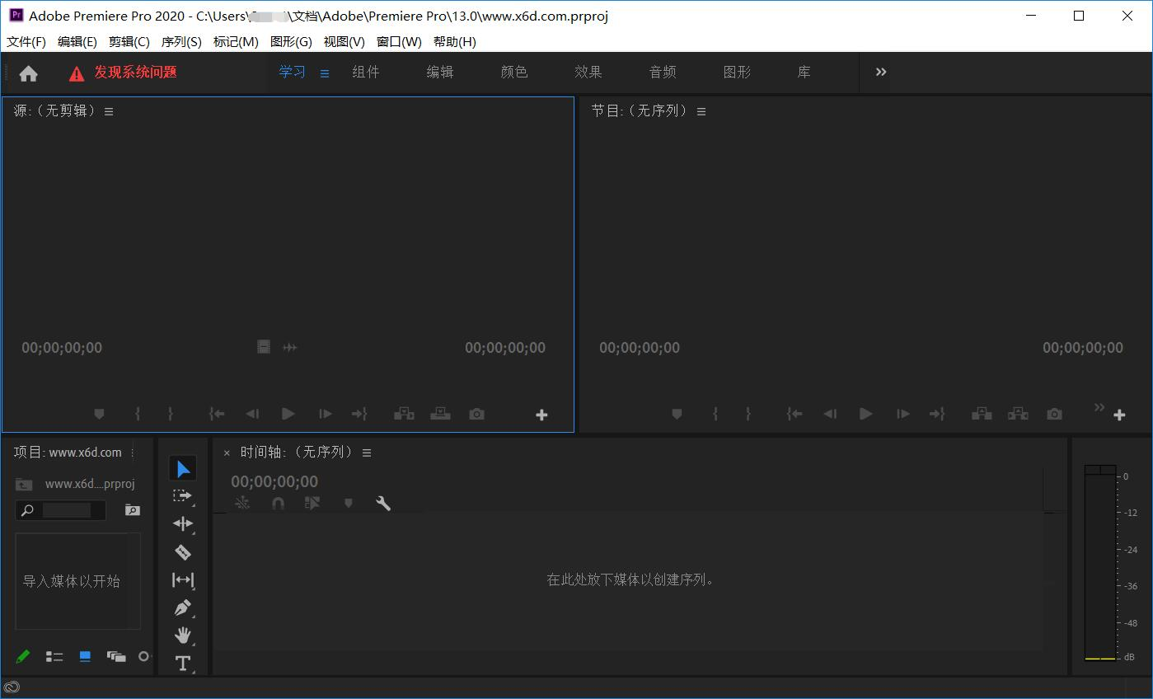Open the 序列(S) menu

coord(181,42)
